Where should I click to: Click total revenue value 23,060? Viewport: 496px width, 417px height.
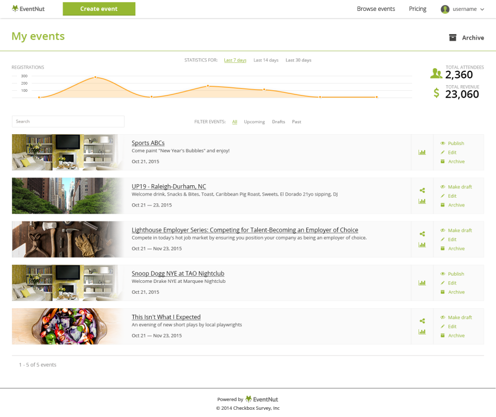click(462, 94)
